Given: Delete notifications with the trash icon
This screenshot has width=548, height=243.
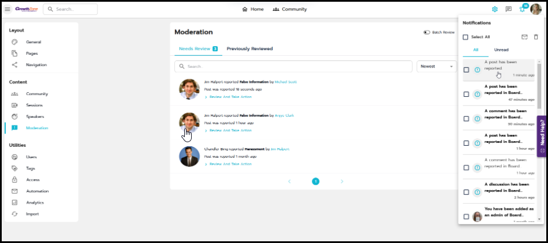Looking at the screenshot, I should (x=536, y=37).
